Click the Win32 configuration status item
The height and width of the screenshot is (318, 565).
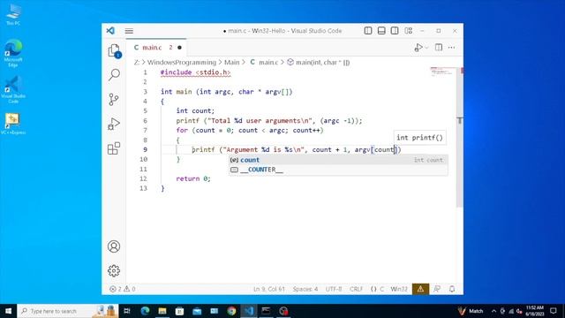point(399,289)
